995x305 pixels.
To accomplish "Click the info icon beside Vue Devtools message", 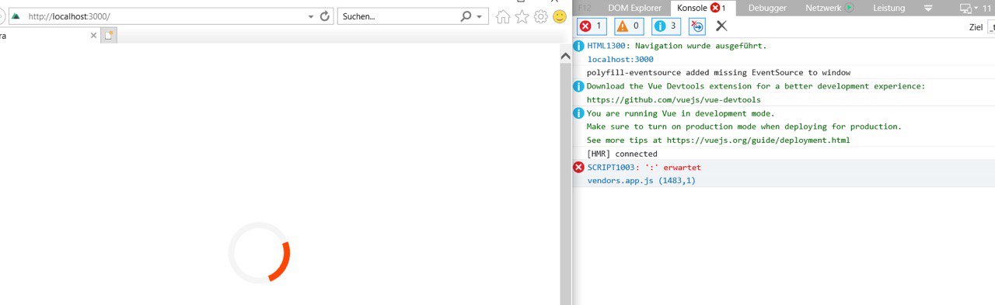I will point(578,86).
